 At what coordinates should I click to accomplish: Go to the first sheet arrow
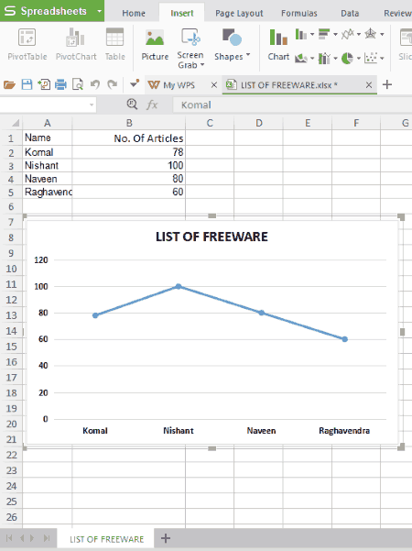(9, 538)
